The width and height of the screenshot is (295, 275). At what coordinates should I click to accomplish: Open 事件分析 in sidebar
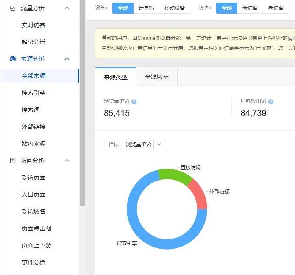click(33, 262)
